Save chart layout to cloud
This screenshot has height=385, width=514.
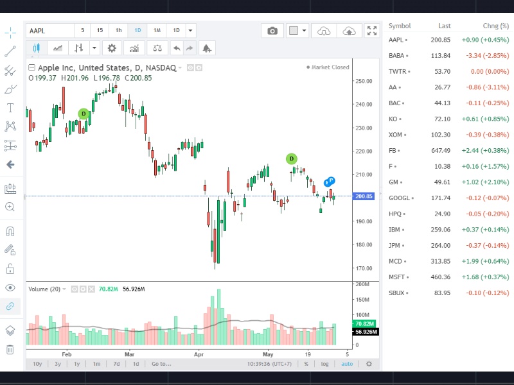(x=349, y=31)
